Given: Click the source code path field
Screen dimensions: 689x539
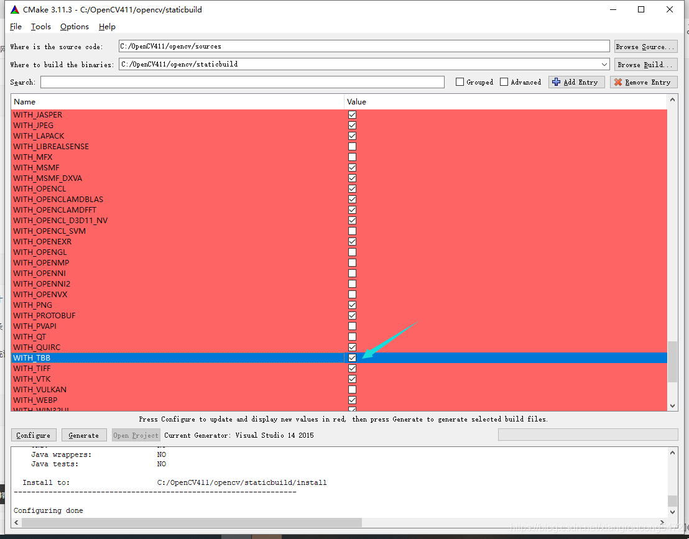Looking at the screenshot, I should 364,46.
